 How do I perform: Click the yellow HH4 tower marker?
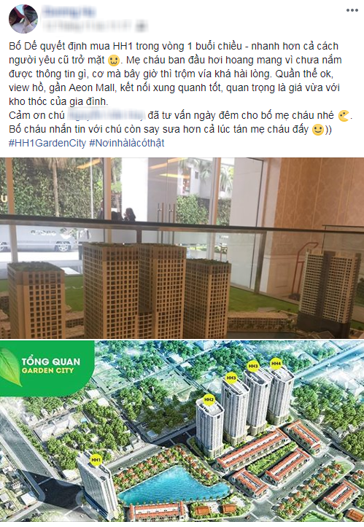(x=276, y=364)
